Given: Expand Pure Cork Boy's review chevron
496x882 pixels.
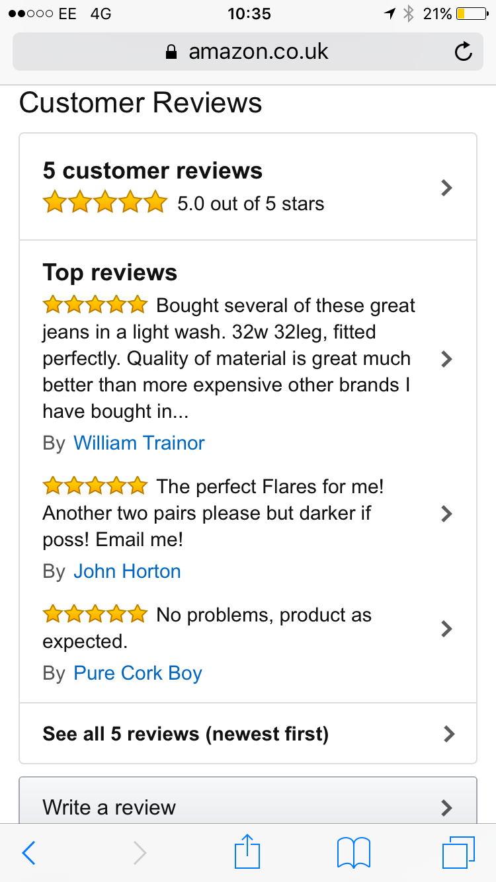Looking at the screenshot, I should point(446,628).
